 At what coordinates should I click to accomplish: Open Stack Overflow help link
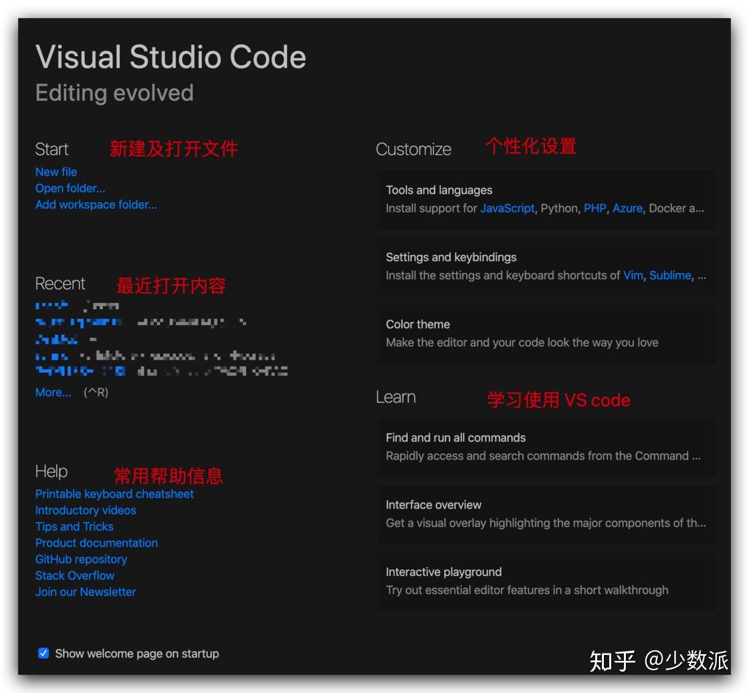pos(75,575)
